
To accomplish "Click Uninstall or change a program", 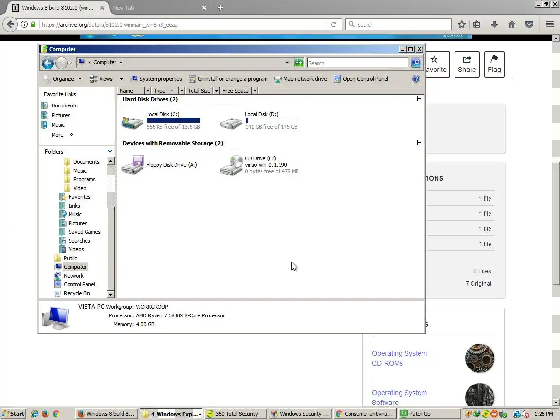I will click(228, 79).
